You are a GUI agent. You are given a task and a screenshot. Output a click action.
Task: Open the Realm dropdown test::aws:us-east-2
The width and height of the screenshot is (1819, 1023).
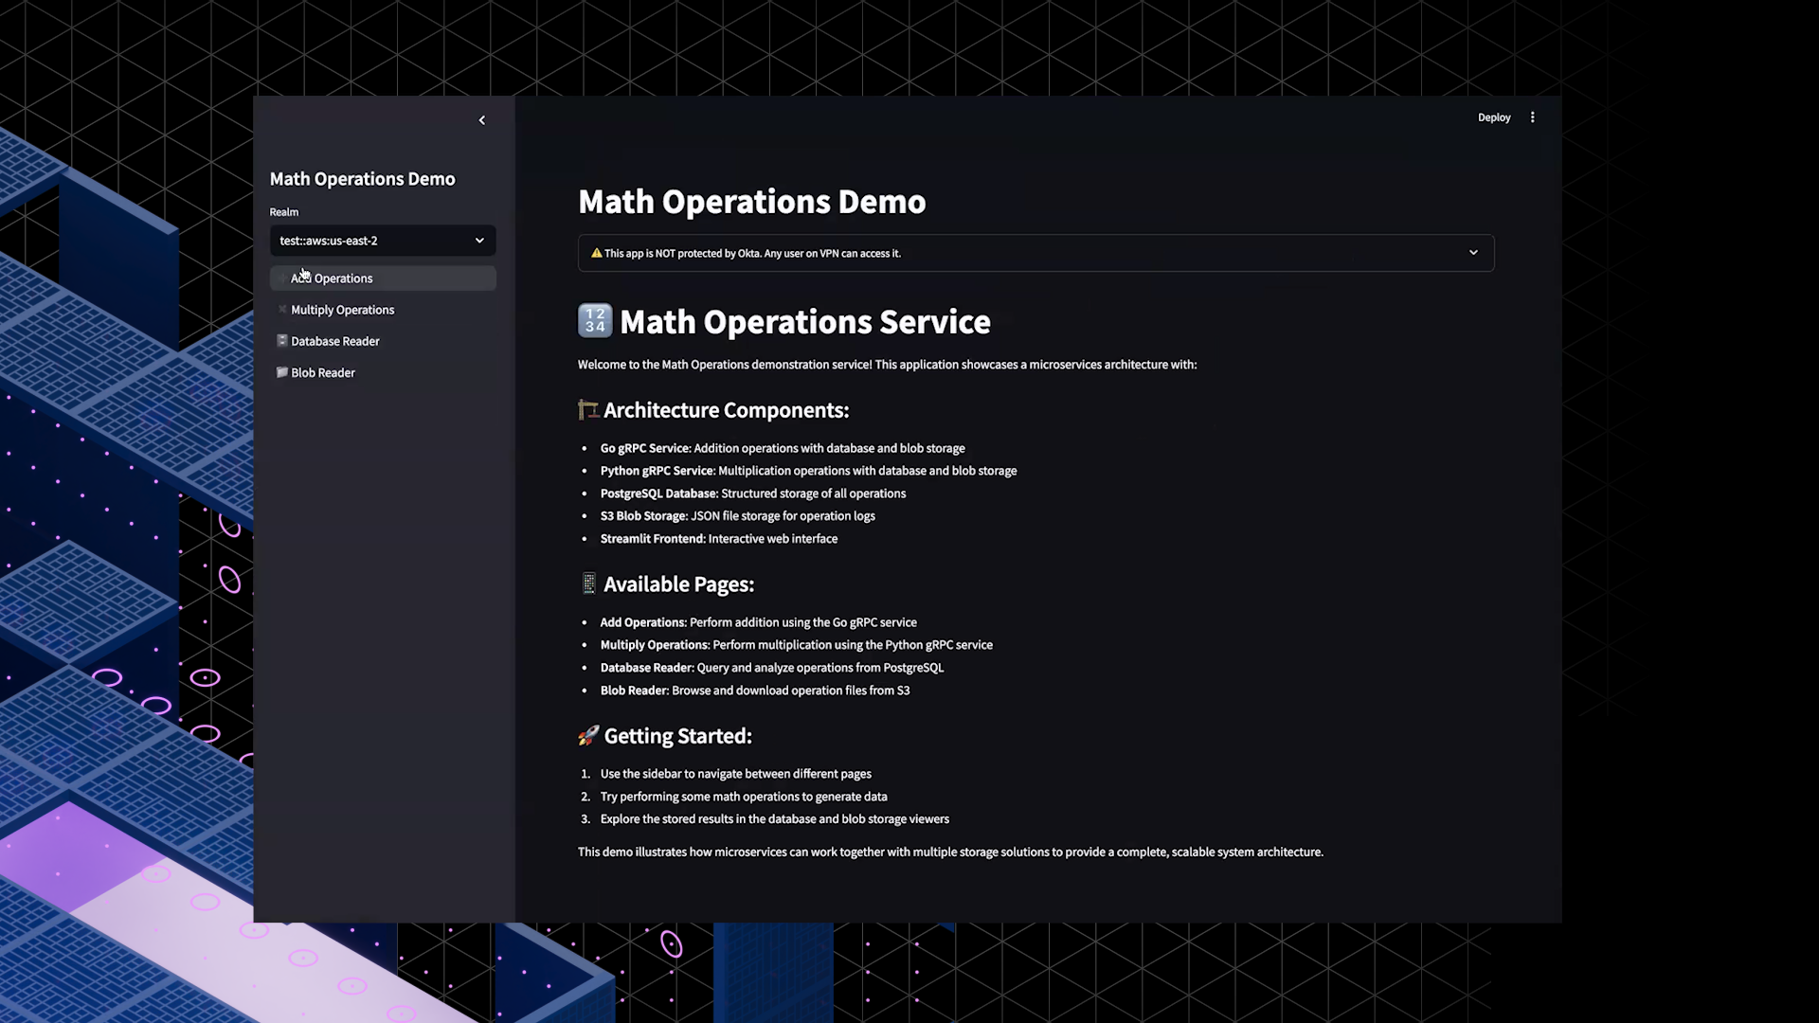click(383, 241)
